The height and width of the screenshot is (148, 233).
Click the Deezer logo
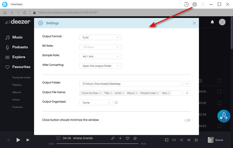tap(17, 21)
